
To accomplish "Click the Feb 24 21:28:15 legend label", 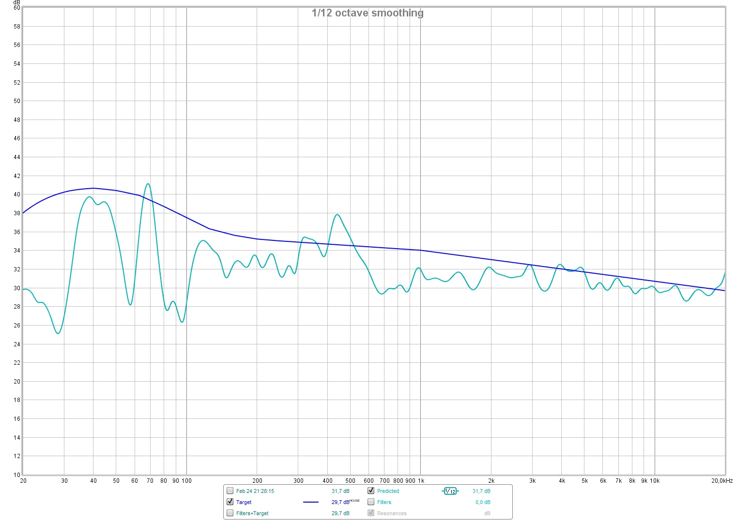I will coord(255,491).
